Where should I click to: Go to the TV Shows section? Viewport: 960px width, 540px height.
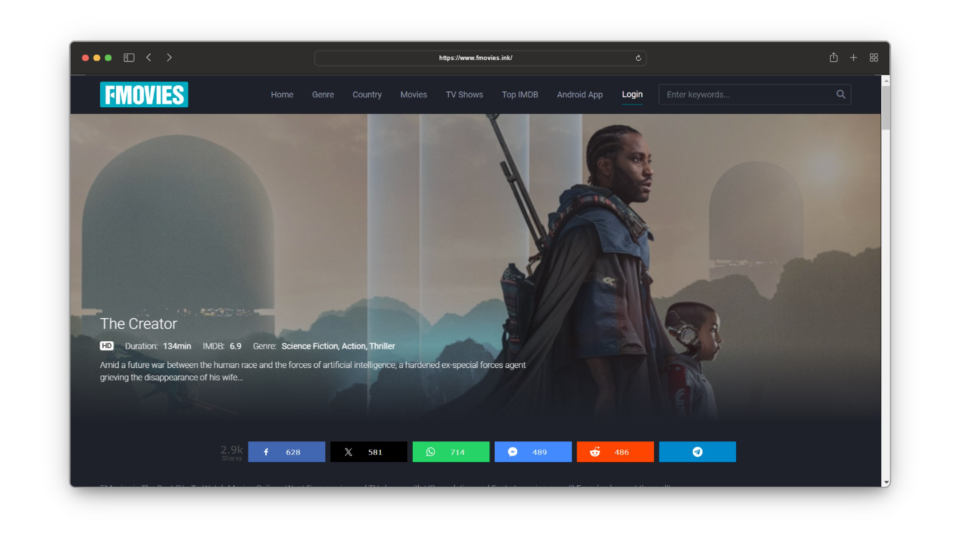[465, 95]
